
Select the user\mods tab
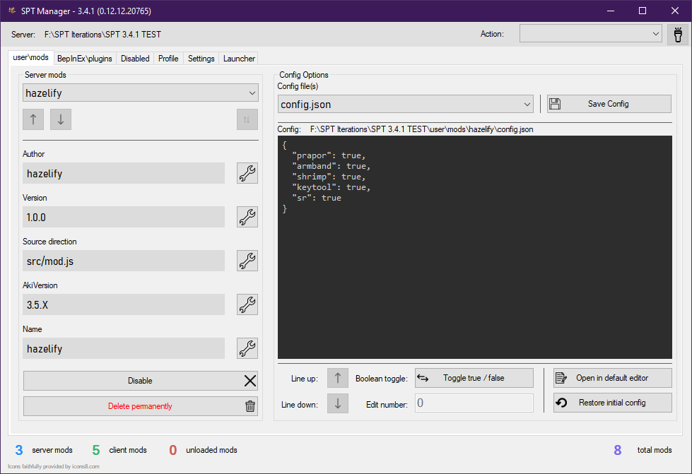31,57
